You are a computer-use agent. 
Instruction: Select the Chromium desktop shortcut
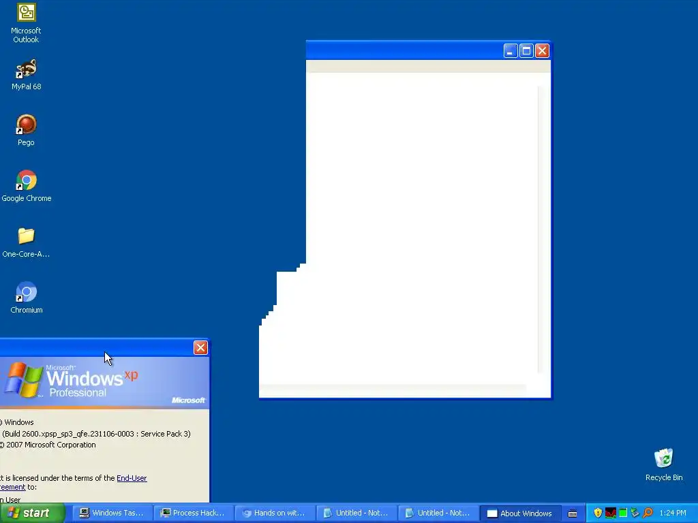pos(27,298)
